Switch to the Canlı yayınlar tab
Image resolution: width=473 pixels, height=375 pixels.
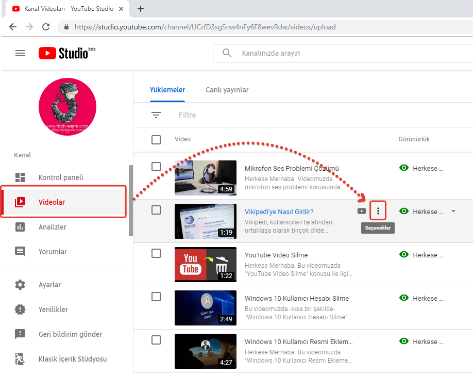pyautogui.click(x=227, y=90)
